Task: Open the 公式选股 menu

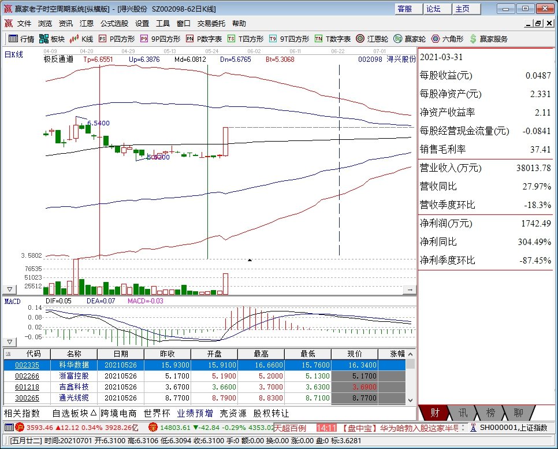Action: click(114, 24)
